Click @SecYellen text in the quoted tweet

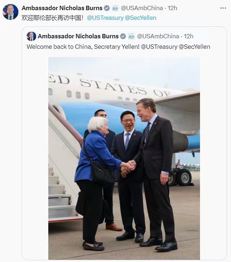click(194, 47)
